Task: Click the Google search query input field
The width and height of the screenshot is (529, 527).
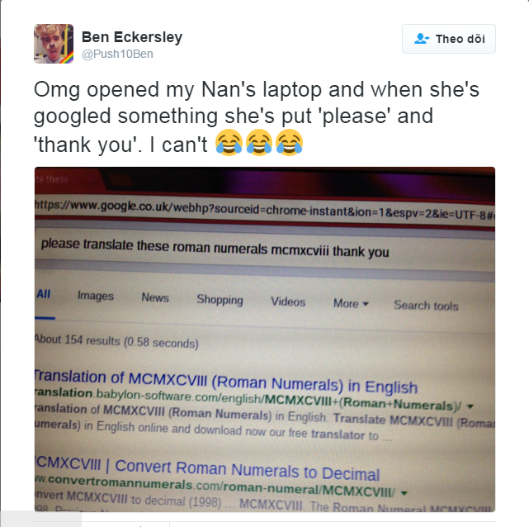Action: (265, 249)
